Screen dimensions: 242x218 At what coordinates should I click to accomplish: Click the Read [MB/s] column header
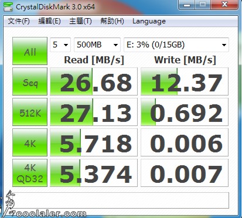click(x=94, y=60)
